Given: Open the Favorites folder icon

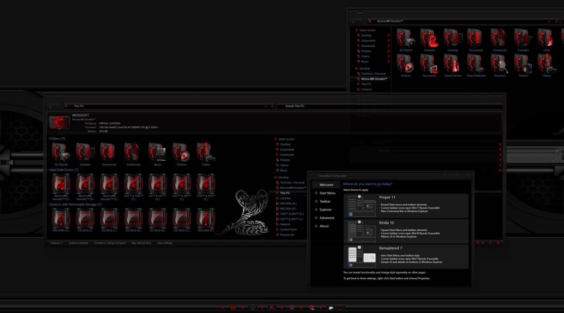Looking at the screenshot, I should (523, 38).
